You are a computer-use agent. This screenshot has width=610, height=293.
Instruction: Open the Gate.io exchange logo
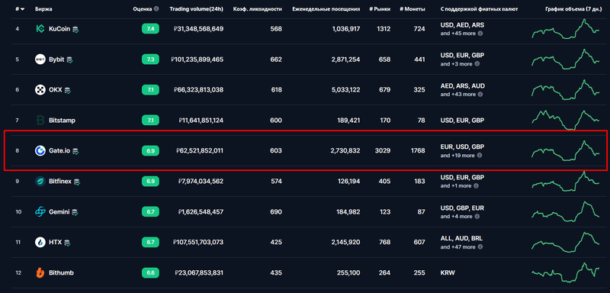[40, 150]
